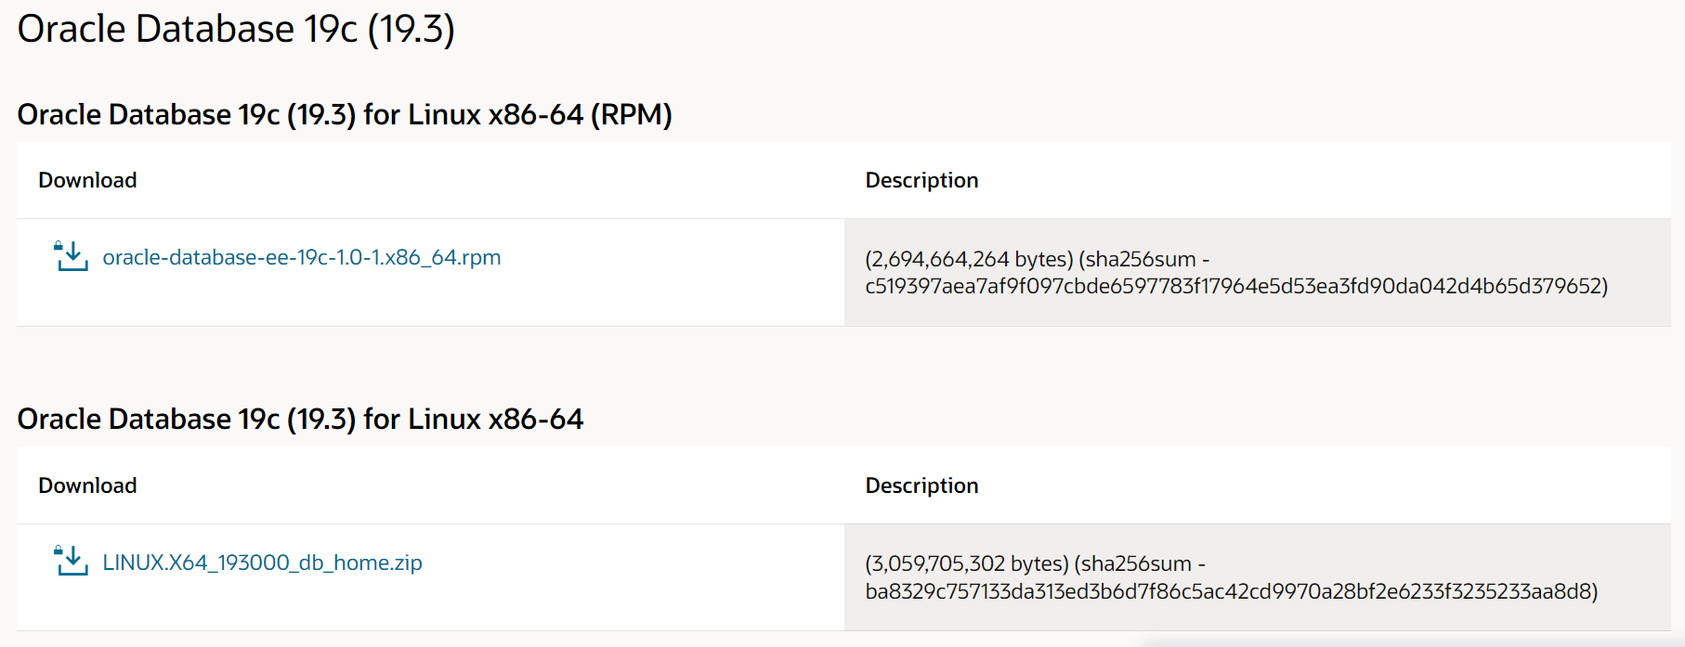
Task: Click the download icon beside the RPM file
Action: click(x=72, y=257)
